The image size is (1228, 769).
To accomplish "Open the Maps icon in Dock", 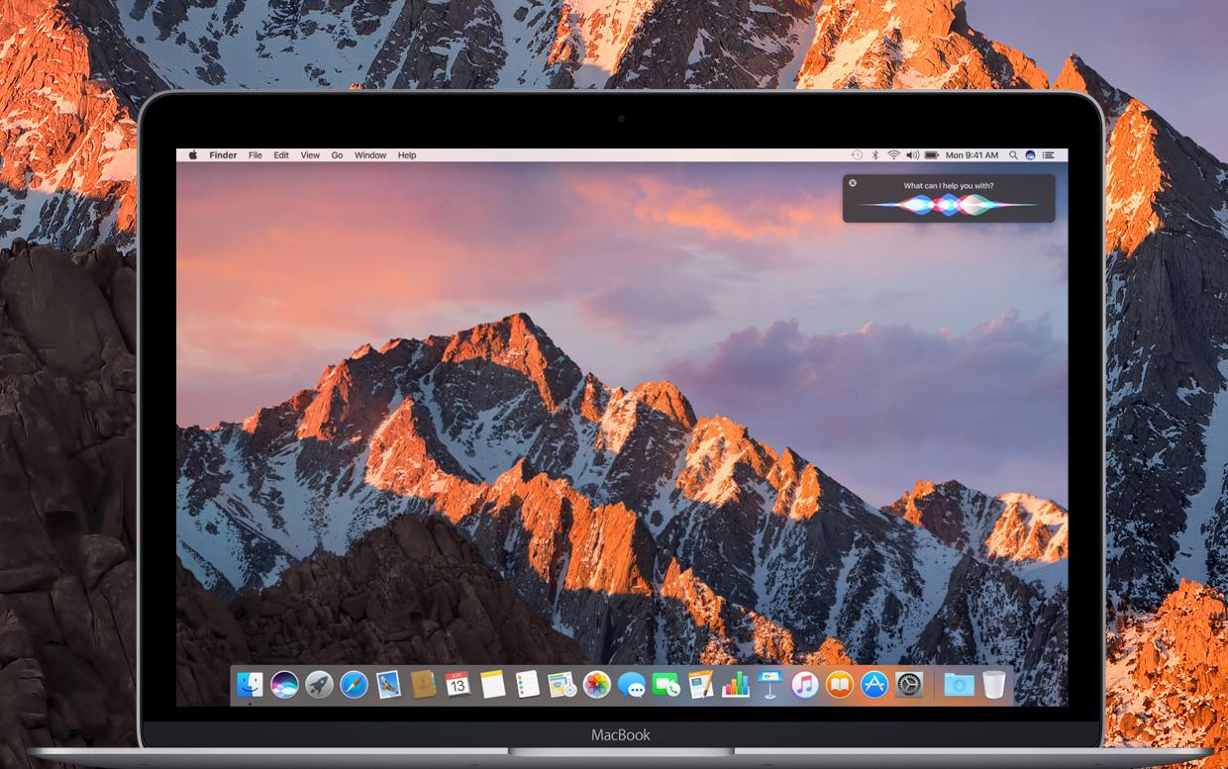I will 562,684.
